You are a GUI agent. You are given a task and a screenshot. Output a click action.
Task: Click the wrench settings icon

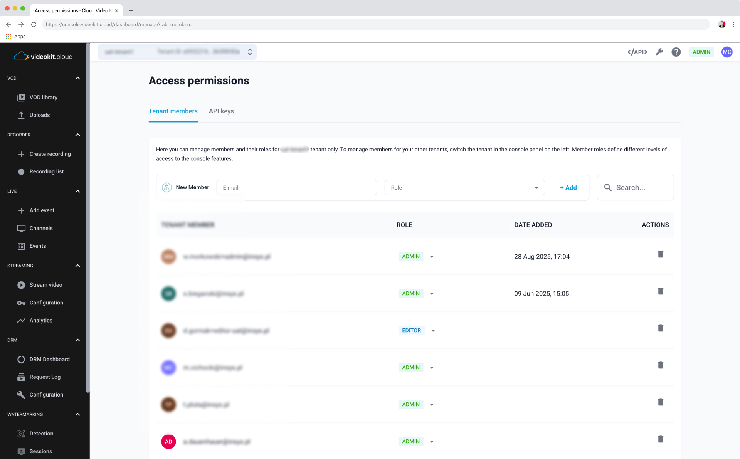[x=659, y=52]
